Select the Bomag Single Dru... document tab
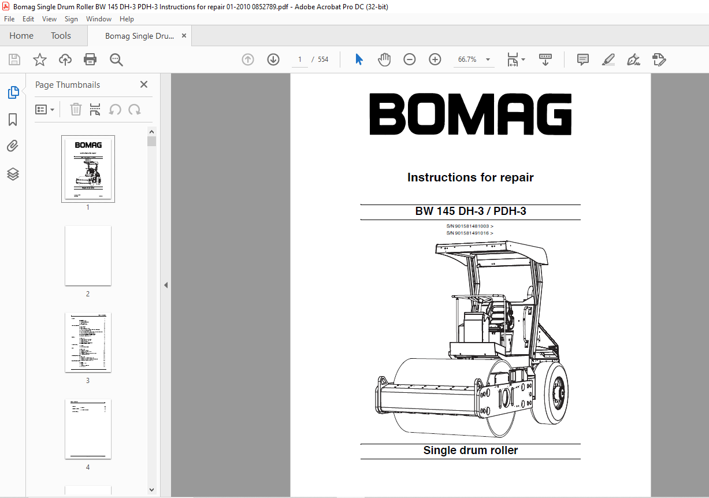Screen dimensions: 709x498 pos(139,36)
